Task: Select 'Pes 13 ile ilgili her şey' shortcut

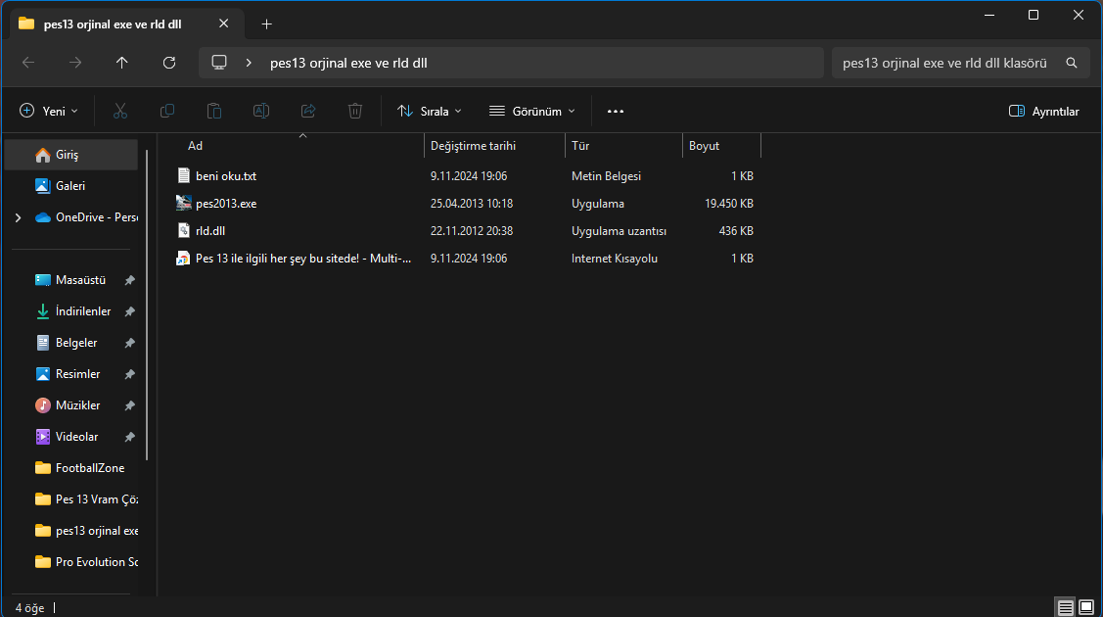Action: pyautogui.click(x=303, y=259)
